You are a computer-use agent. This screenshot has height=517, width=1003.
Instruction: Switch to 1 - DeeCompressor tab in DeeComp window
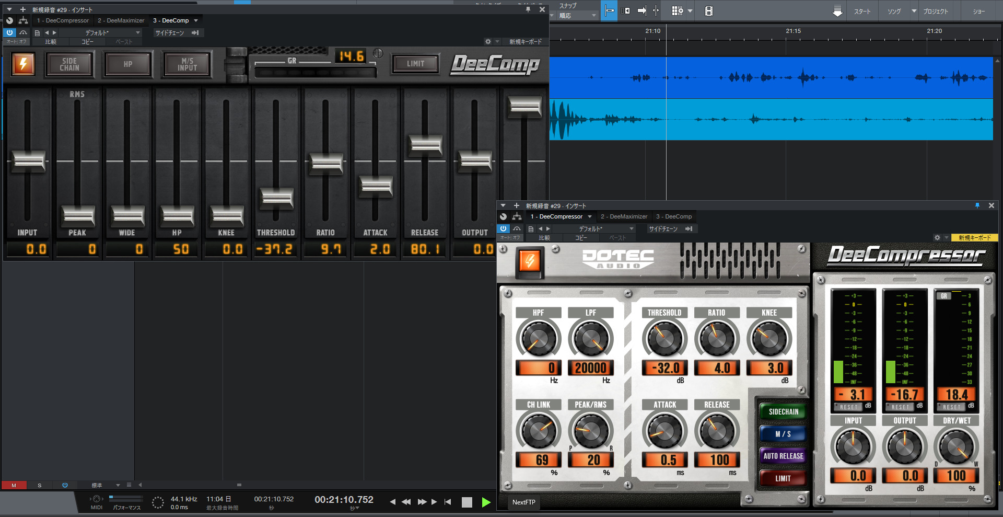point(63,20)
